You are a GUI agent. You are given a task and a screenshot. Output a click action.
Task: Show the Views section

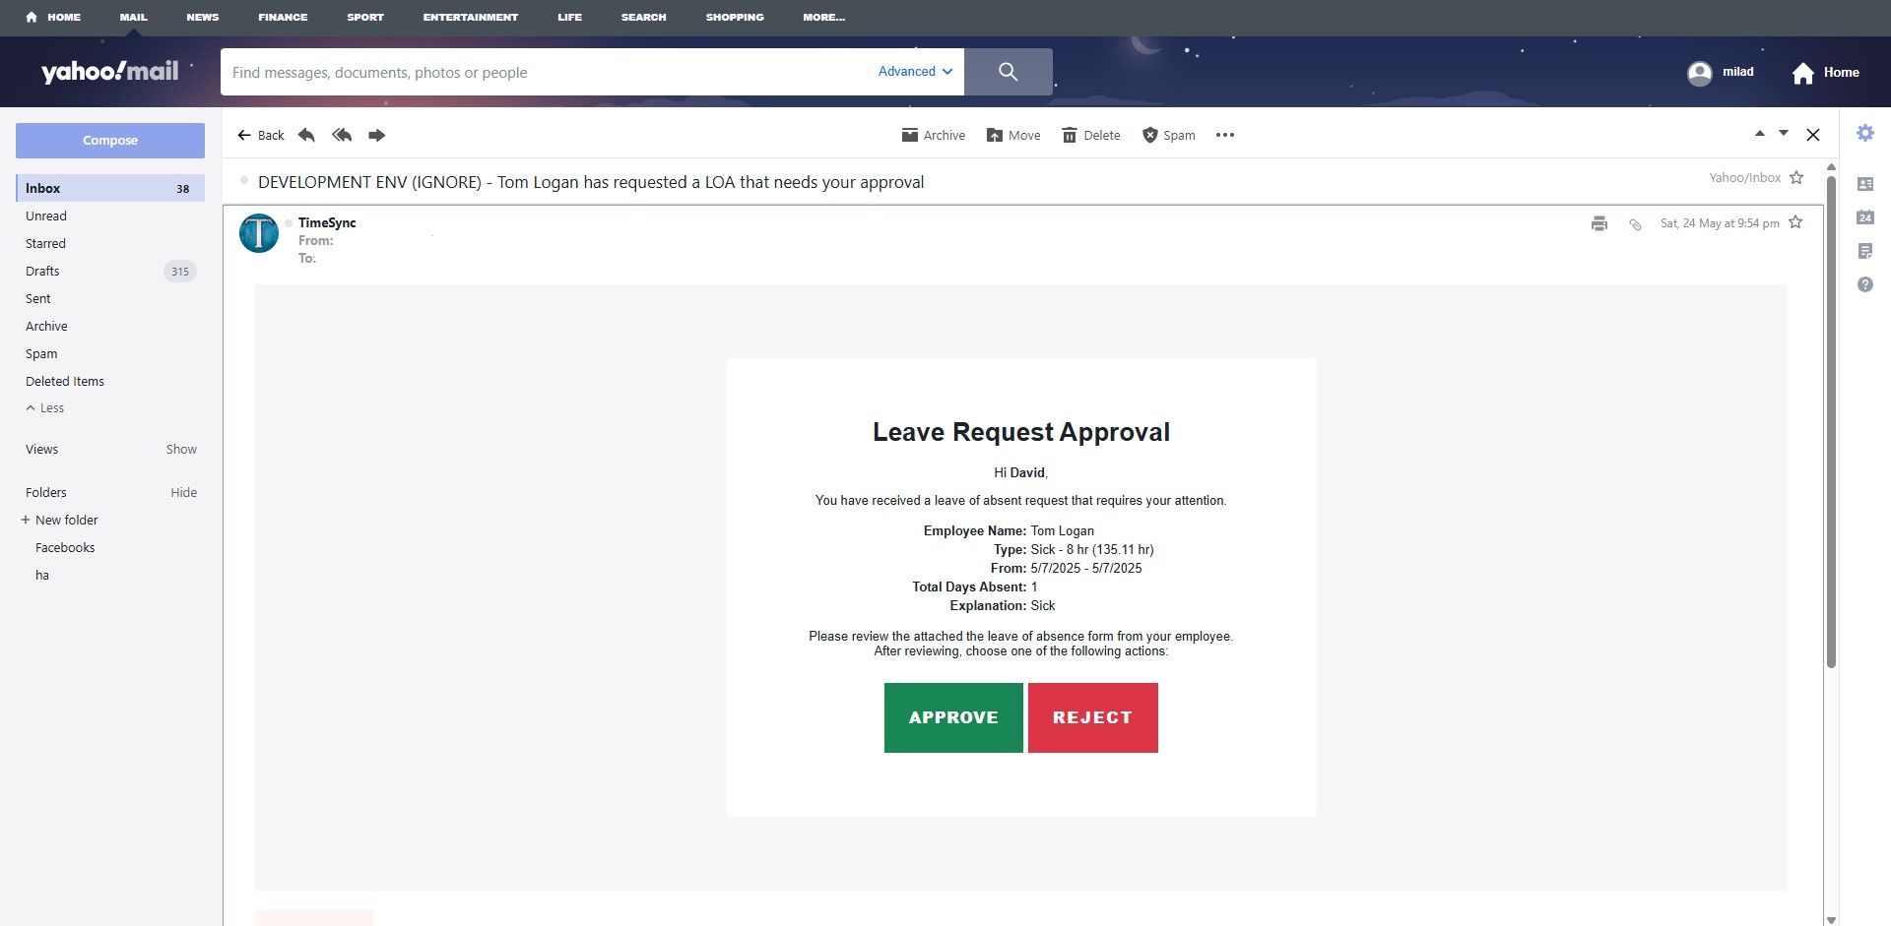click(x=181, y=450)
